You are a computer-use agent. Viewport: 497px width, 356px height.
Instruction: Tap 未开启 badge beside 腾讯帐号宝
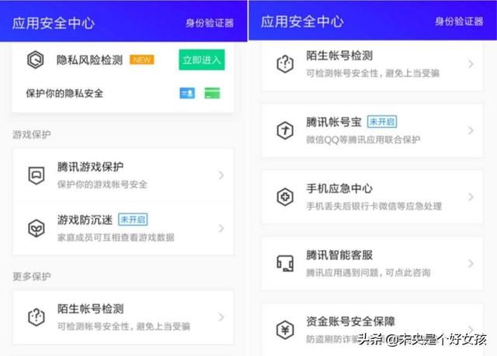tap(382, 122)
